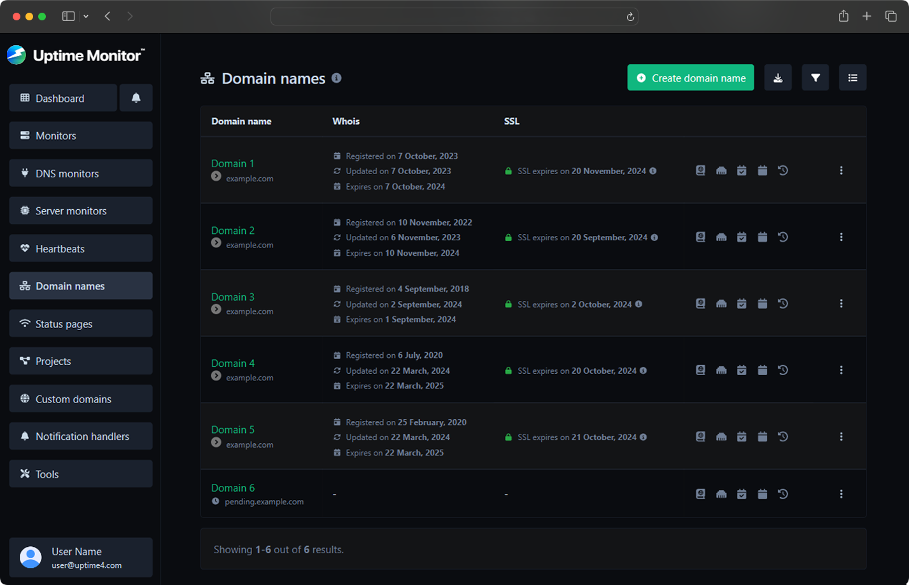Click the SSL padlock icon for Domain 5

(508, 437)
